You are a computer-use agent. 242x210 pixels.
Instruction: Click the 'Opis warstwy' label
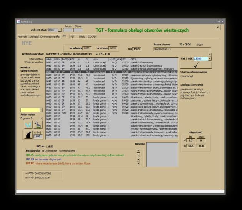point(36,59)
